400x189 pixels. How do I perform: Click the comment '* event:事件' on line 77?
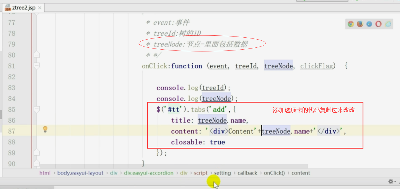click(x=168, y=23)
